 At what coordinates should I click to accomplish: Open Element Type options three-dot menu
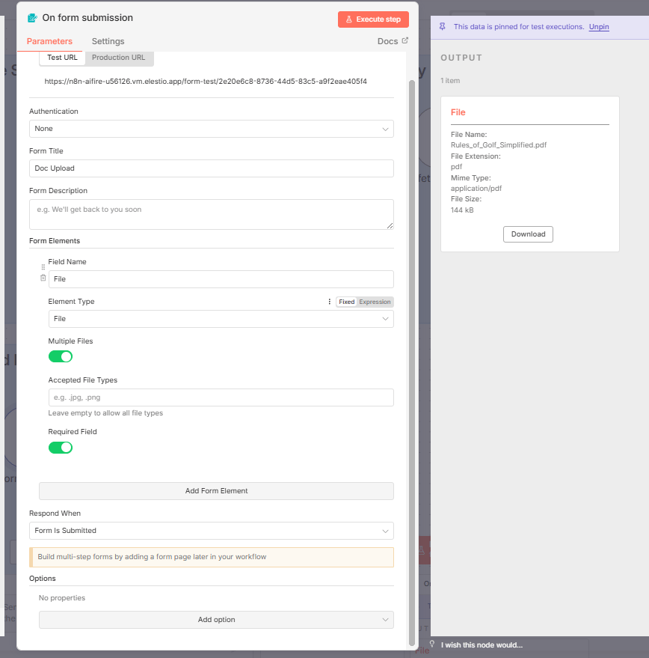point(330,302)
